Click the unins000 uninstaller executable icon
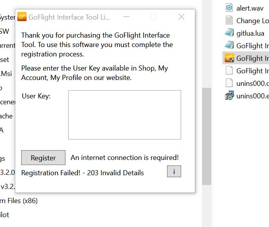This screenshot has width=269, height=227. click(x=229, y=96)
